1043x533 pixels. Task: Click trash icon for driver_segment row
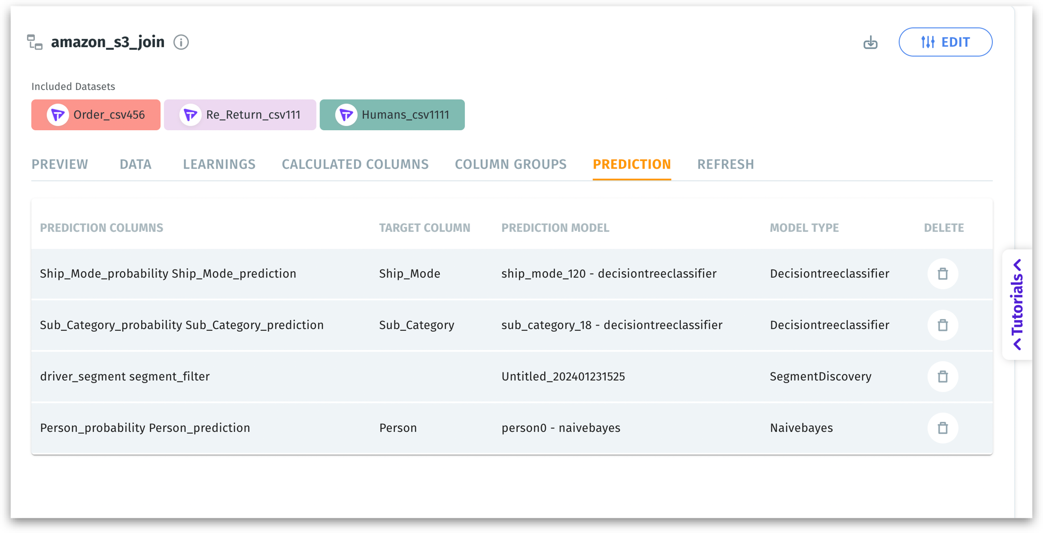943,377
